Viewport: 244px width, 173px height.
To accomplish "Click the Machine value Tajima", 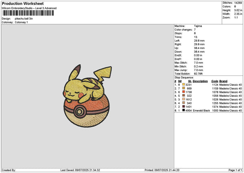I will (x=198, y=26).
